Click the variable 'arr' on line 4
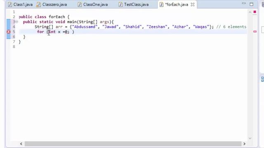Viewport: 264px width, 148px height. [x=59, y=27]
